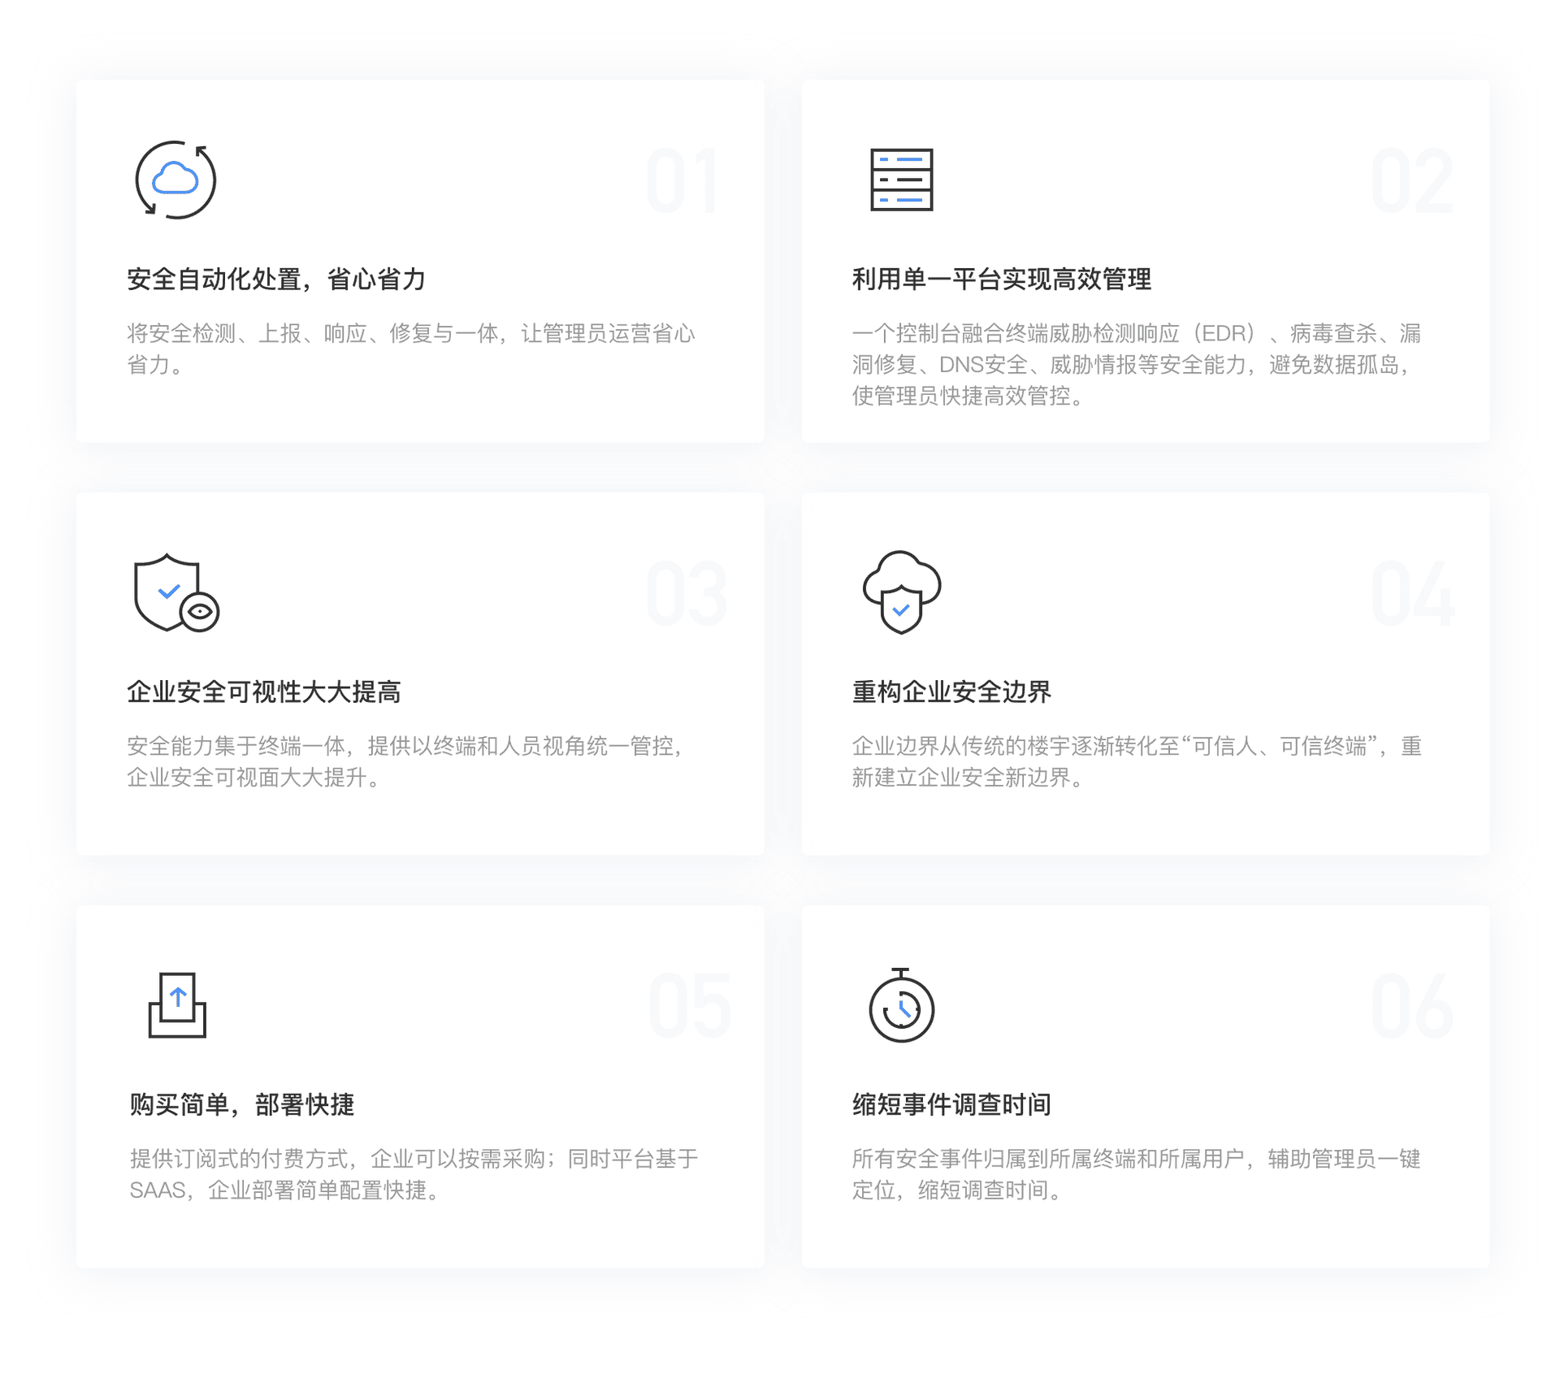Viewport: 1560px width, 1379px height.
Task: Click the cloud sync automation icon
Action: coord(175,180)
